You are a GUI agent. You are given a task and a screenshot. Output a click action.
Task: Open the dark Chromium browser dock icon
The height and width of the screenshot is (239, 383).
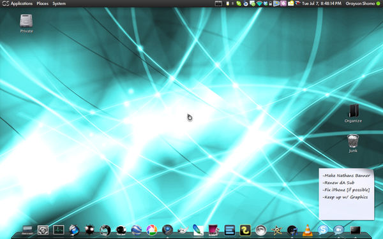tap(167, 230)
